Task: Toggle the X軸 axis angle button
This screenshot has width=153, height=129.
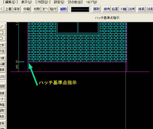Action: coord(123,9)
